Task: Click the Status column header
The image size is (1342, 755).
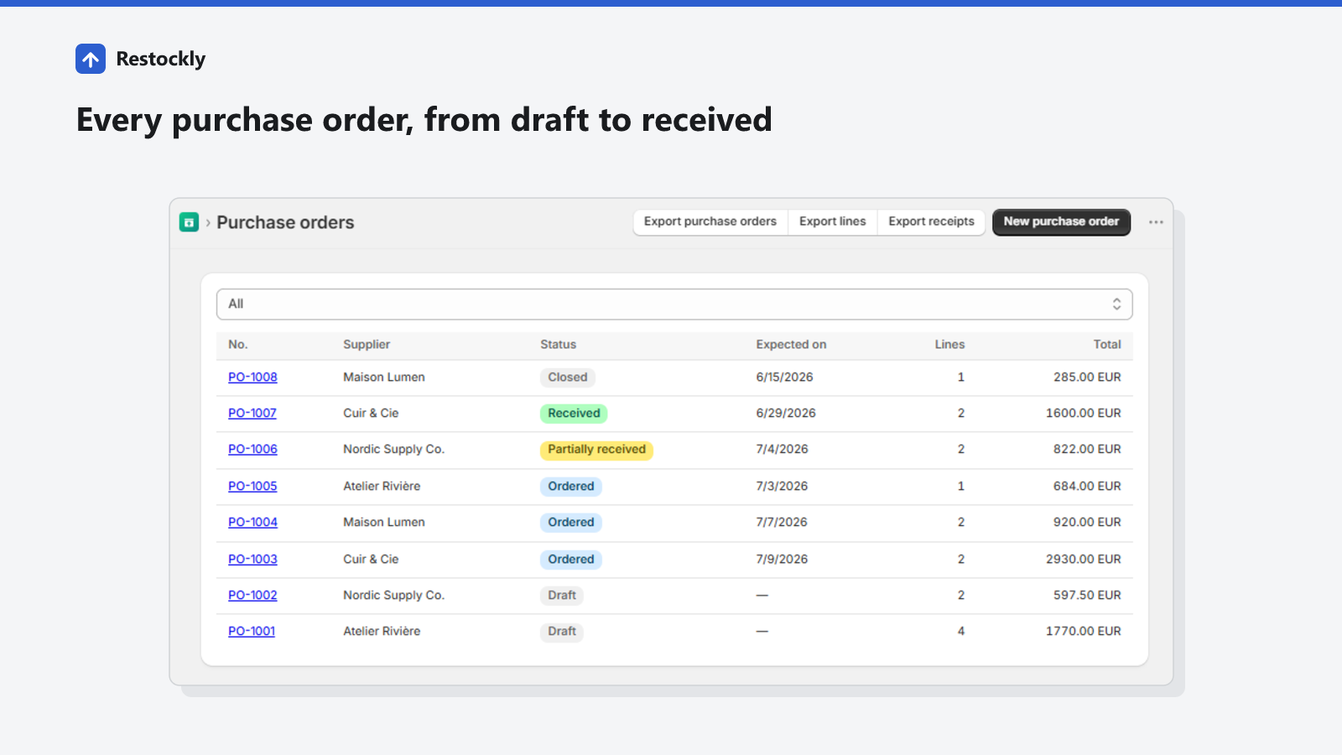Action: click(x=558, y=345)
